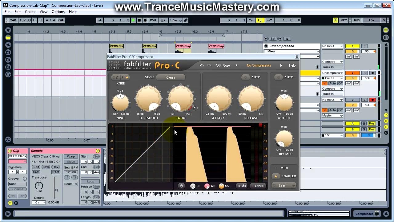
Task: Toggle the OVR overdub switch
Action: 153,20
